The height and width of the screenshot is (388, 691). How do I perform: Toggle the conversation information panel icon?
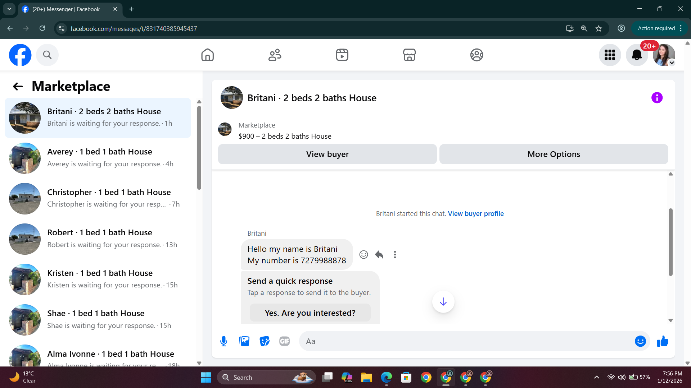pos(657,98)
